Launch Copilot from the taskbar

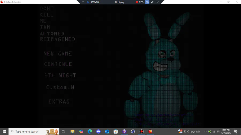pos(81,132)
